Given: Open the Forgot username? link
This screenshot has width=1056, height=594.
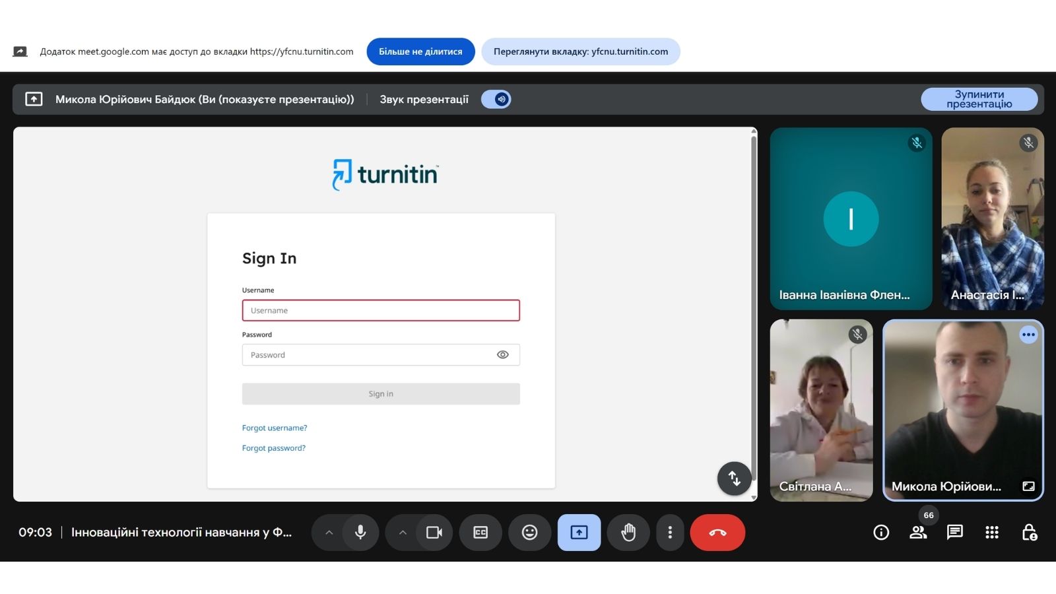Looking at the screenshot, I should pos(275,428).
